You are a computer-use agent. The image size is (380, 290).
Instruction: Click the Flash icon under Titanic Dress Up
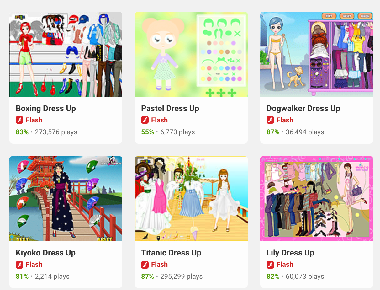tap(145, 265)
